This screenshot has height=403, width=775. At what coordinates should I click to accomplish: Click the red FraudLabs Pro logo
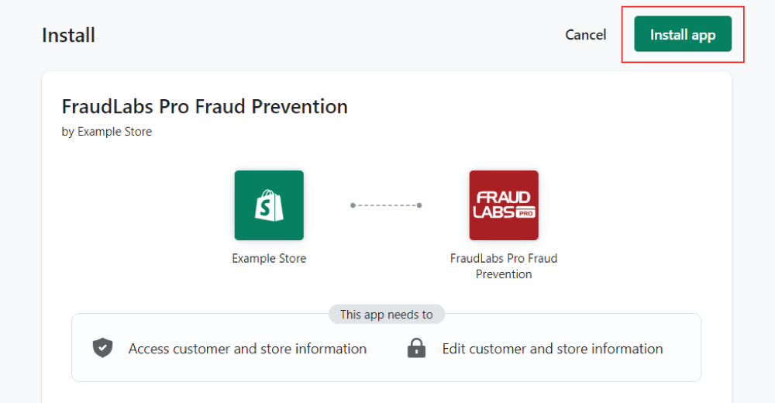click(504, 205)
